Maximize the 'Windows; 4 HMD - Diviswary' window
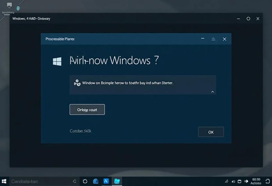This screenshot has width=272, height=186. pyautogui.click(x=248, y=18)
